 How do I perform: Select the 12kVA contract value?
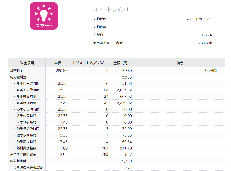tap(206, 35)
